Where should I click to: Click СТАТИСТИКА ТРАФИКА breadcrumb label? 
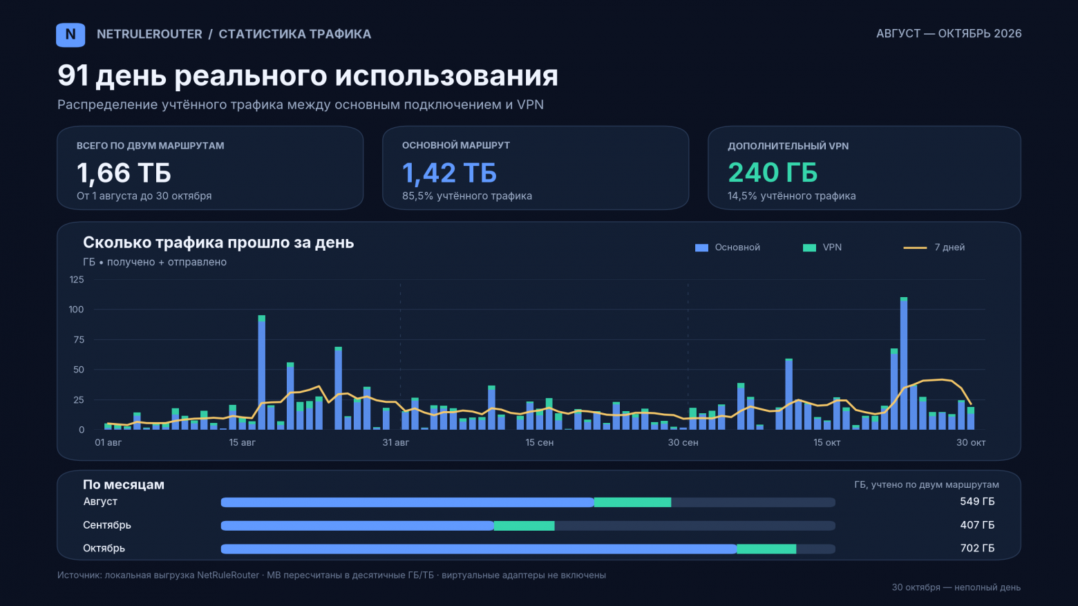(x=295, y=34)
